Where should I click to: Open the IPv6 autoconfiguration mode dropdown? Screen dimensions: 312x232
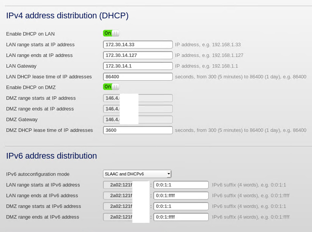(137, 174)
